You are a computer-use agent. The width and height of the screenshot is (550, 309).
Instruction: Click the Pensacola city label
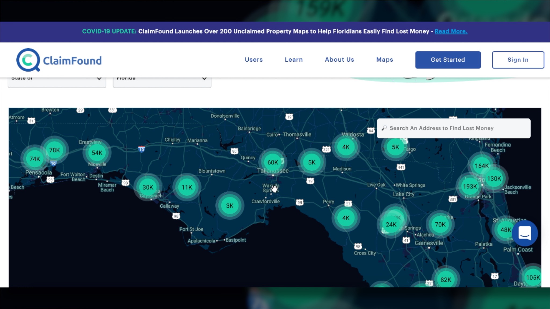[38, 172]
